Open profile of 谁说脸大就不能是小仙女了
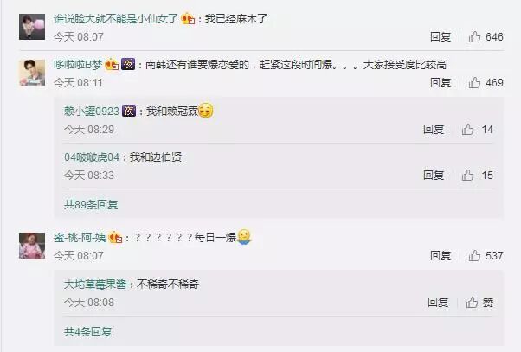The height and width of the screenshot is (352, 521). pos(116,19)
